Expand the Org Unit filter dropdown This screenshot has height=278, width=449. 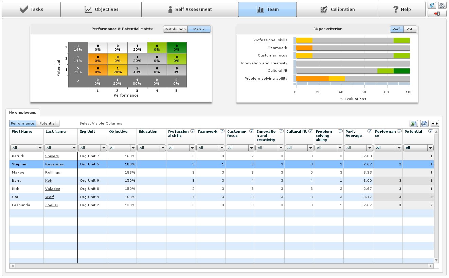(x=92, y=148)
